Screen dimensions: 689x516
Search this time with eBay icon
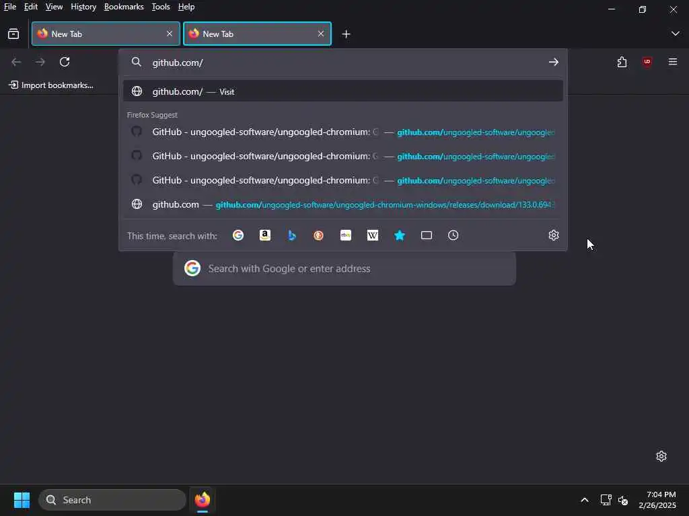pyautogui.click(x=346, y=235)
